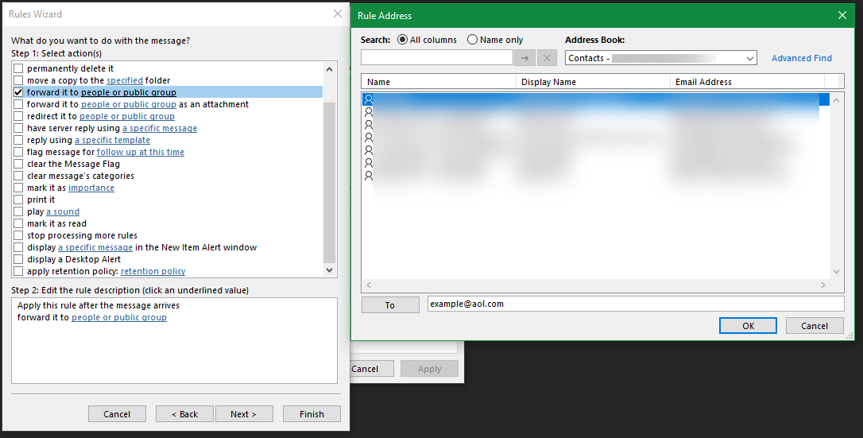Check 'reply using a specific template'
Screen dimensions: 863x438
coord(19,140)
